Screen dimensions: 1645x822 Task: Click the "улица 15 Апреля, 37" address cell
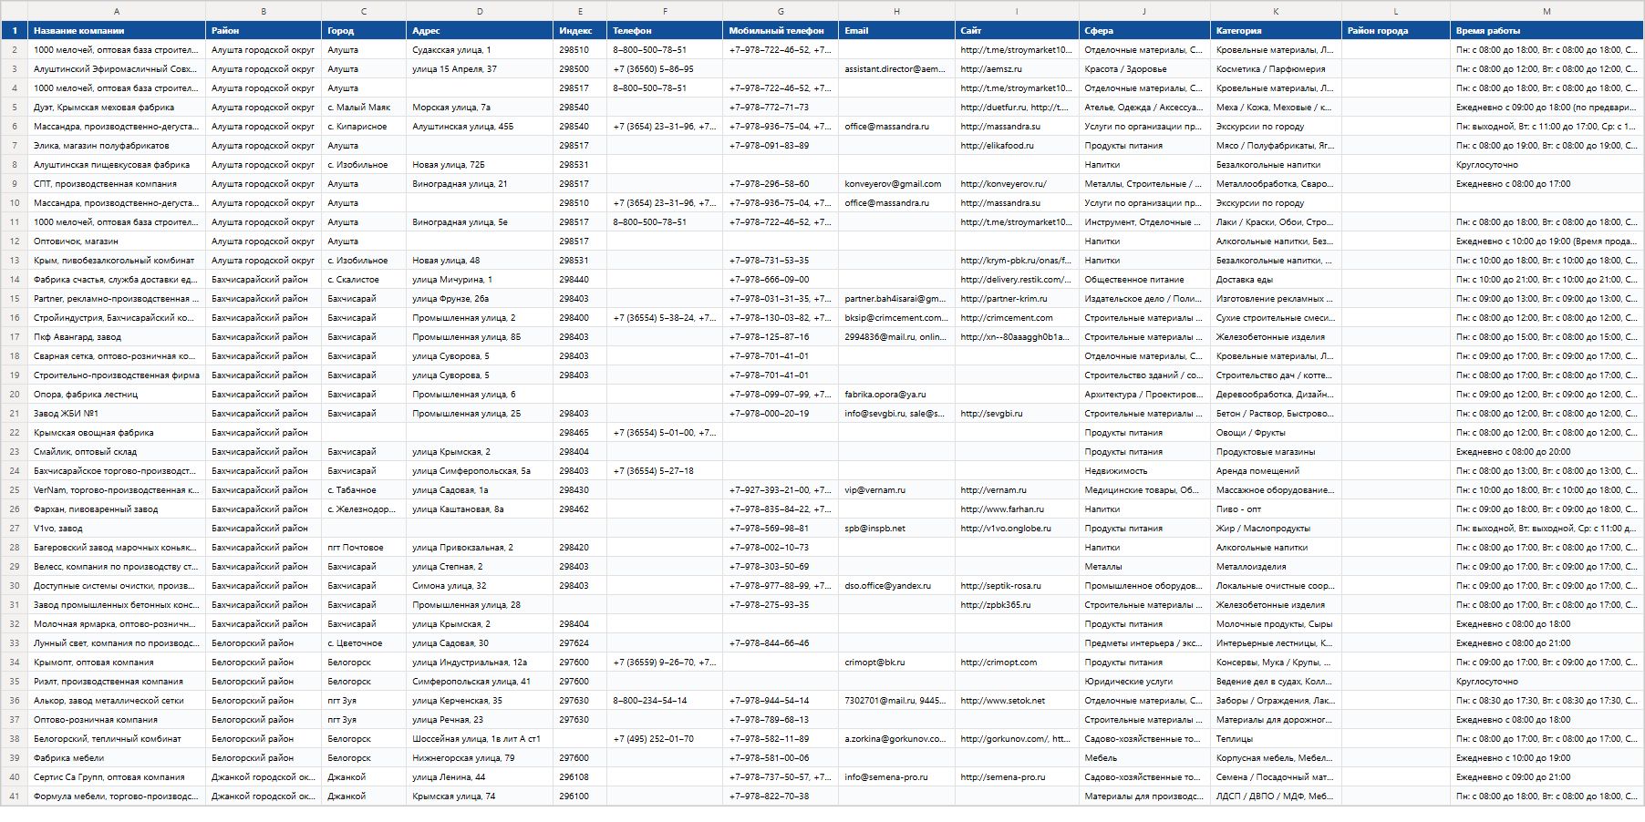[480, 69]
